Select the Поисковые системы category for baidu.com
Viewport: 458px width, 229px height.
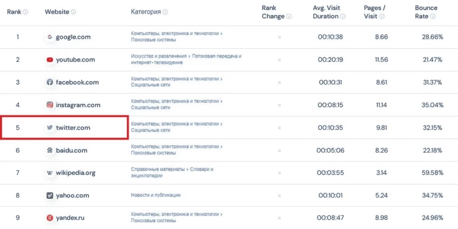point(153,153)
